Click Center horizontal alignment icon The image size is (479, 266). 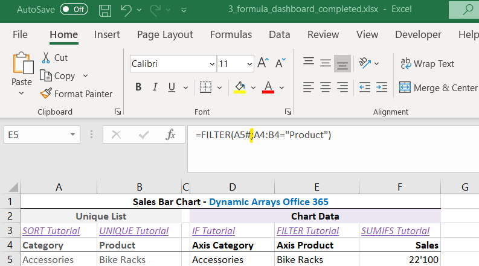tap(326, 87)
